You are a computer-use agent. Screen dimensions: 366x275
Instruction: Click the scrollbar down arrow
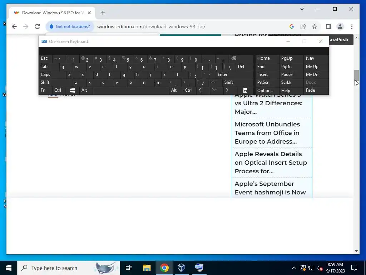356,251
